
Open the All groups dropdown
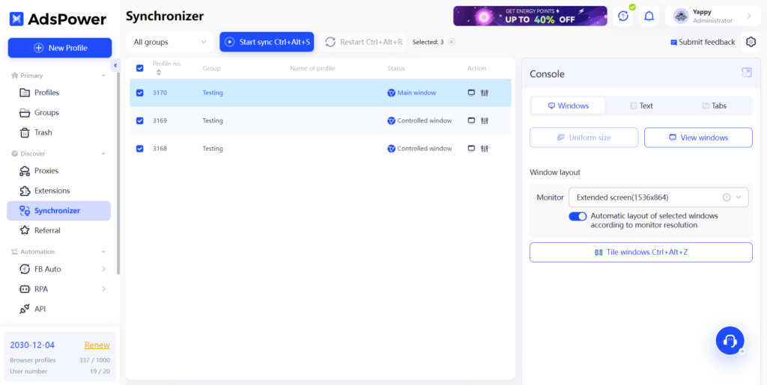pos(170,42)
